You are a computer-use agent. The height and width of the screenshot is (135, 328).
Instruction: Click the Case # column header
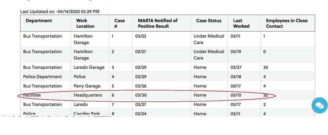point(119,23)
